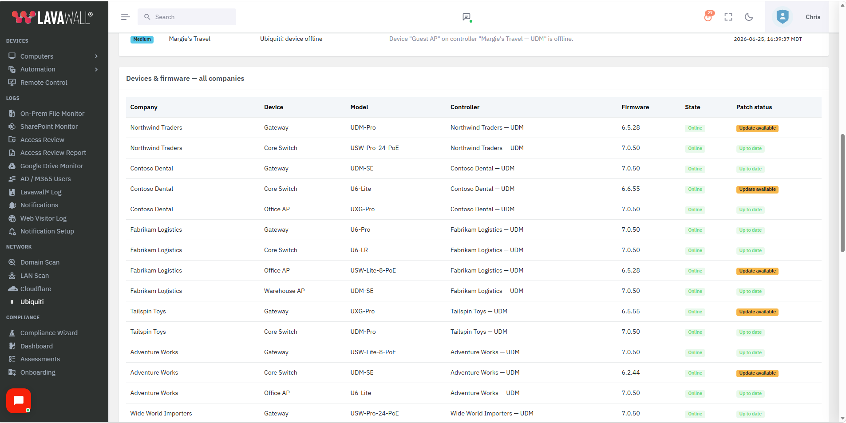The width and height of the screenshot is (846, 423).
Task: Select U6-LR model cell
Action: click(x=359, y=250)
